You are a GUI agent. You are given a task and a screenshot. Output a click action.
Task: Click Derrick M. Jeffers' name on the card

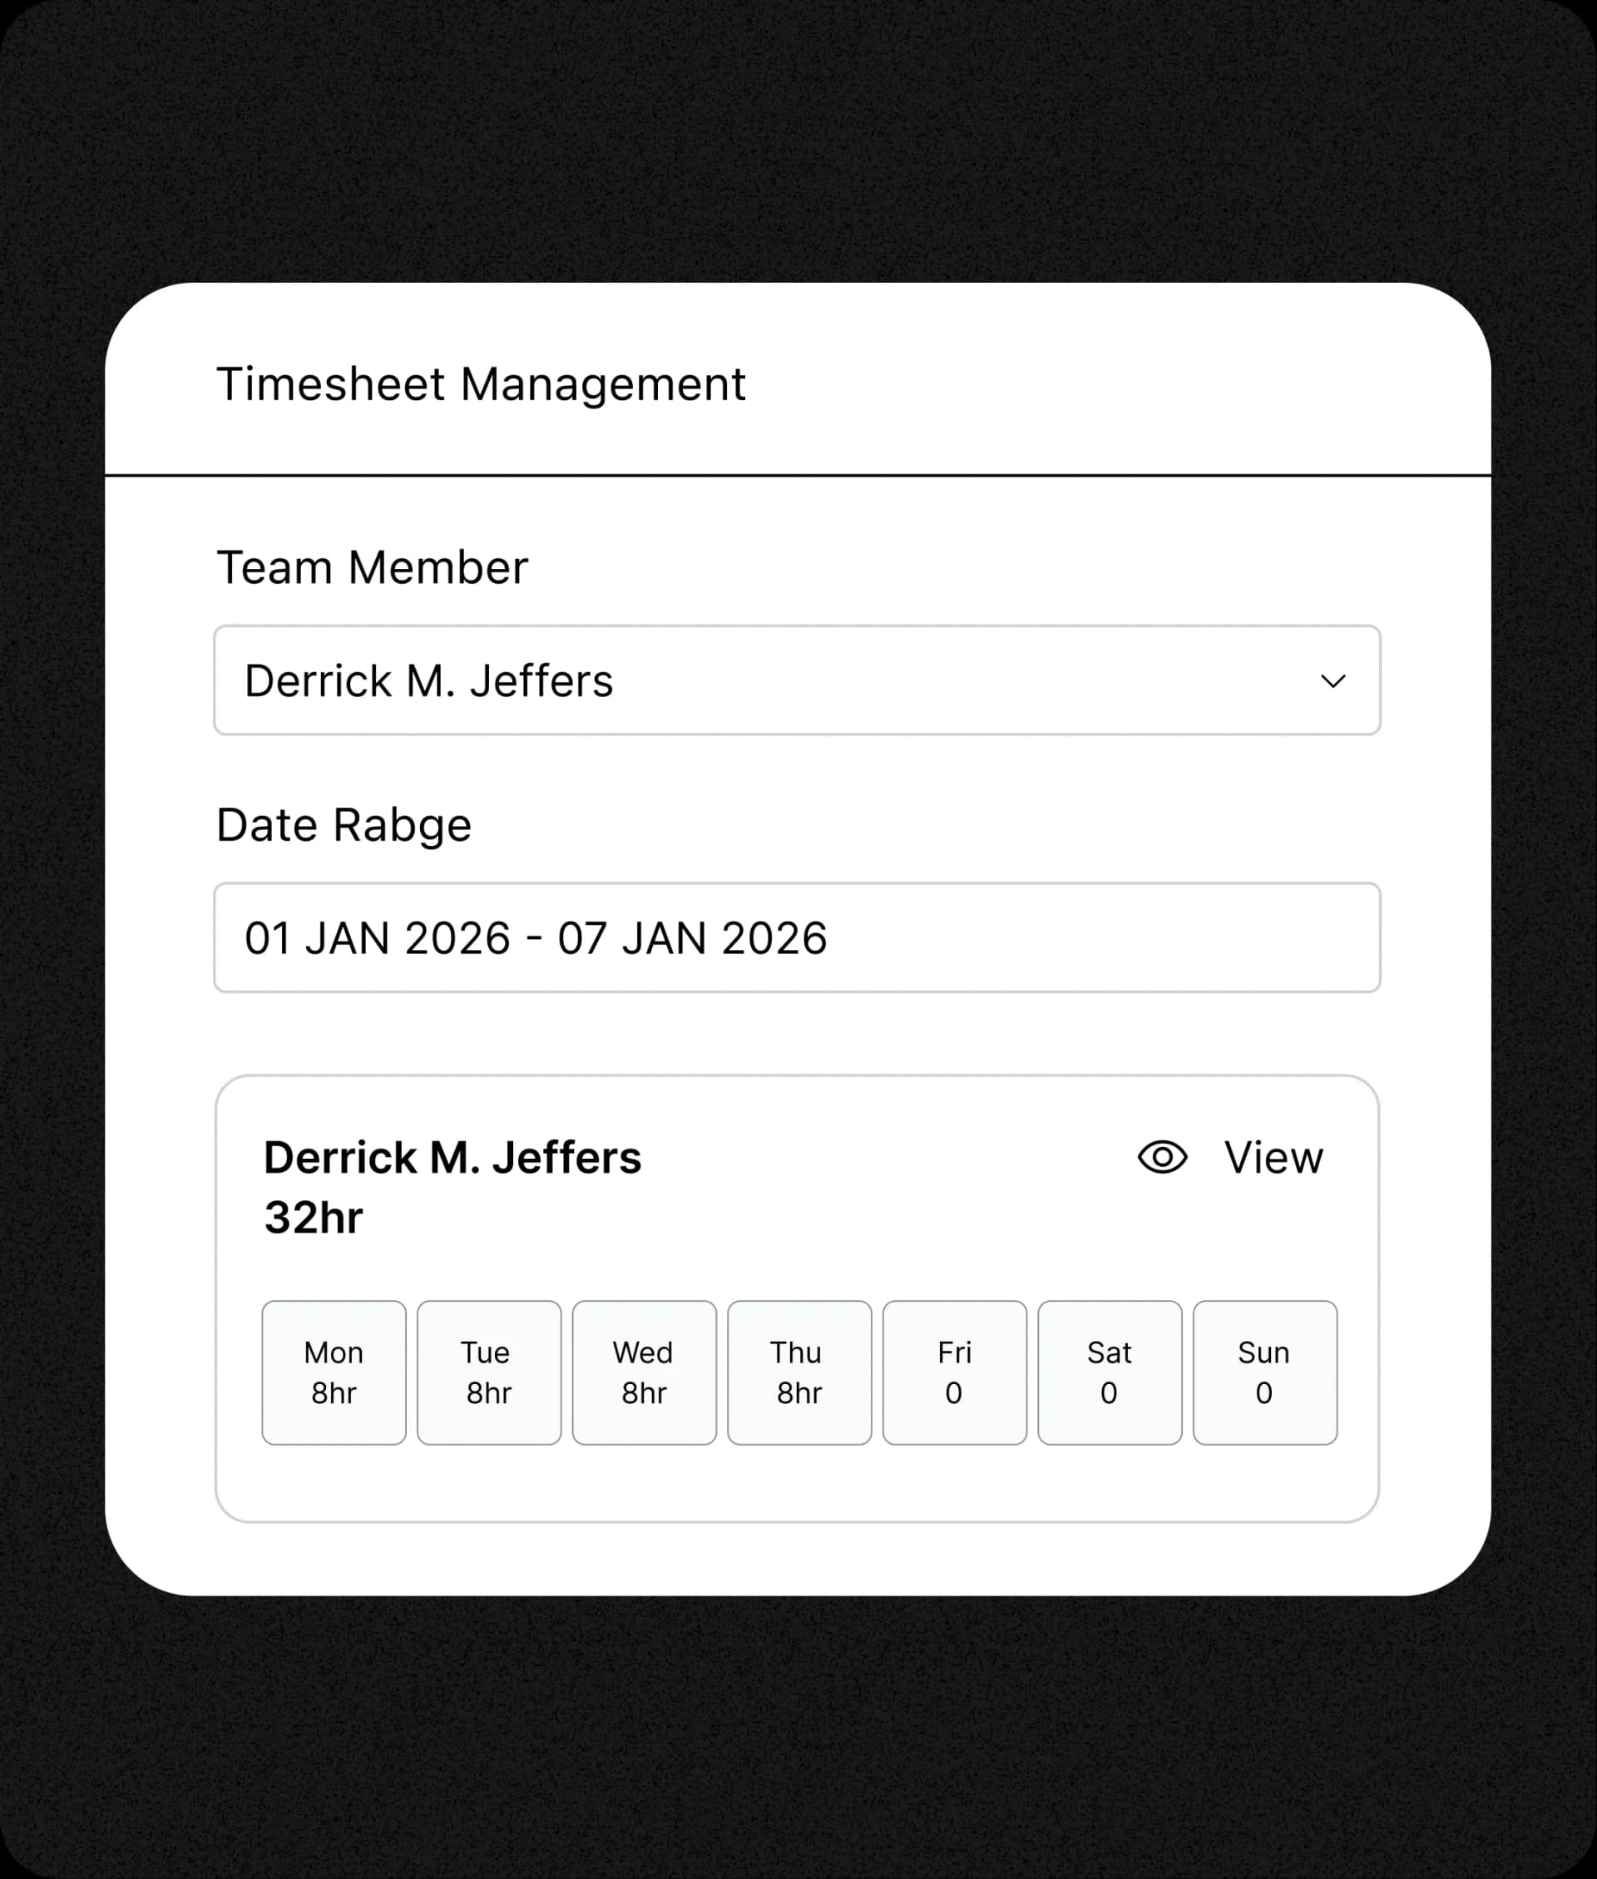click(452, 1157)
